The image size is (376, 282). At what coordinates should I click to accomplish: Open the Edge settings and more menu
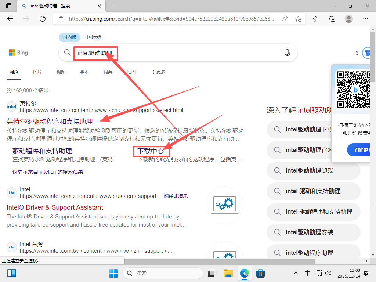click(x=365, y=19)
